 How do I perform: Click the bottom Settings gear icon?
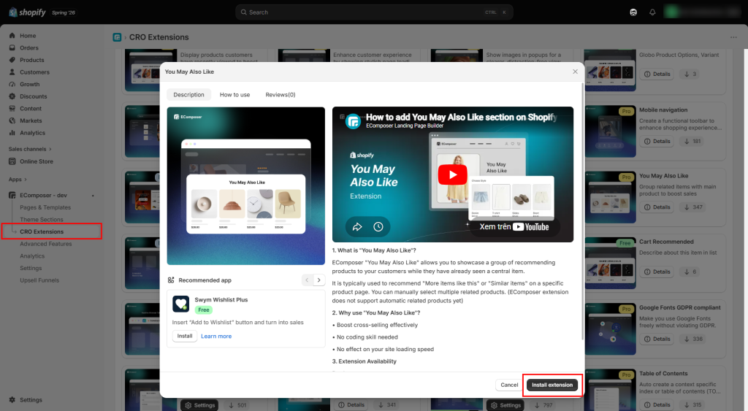(x=12, y=400)
